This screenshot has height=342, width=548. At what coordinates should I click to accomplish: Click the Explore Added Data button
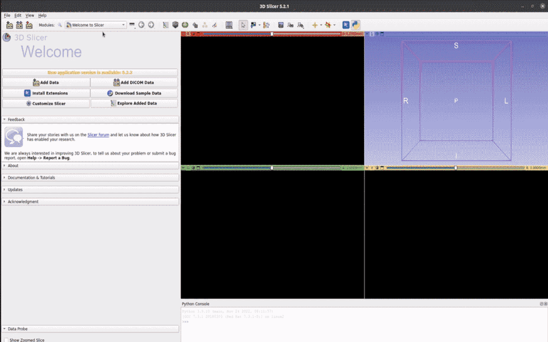(134, 103)
